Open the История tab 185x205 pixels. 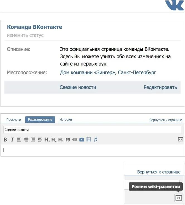point(66,119)
